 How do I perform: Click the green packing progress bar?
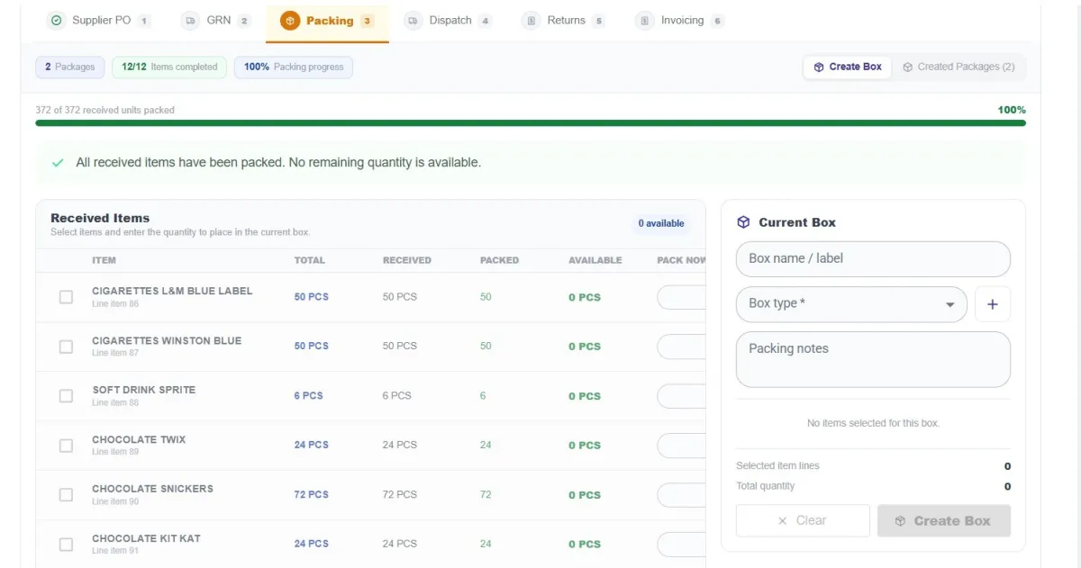click(x=531, y=123)
